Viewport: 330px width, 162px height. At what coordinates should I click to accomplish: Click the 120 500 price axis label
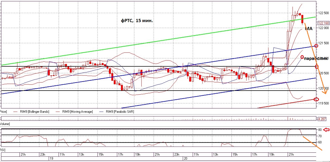point(324,73)
